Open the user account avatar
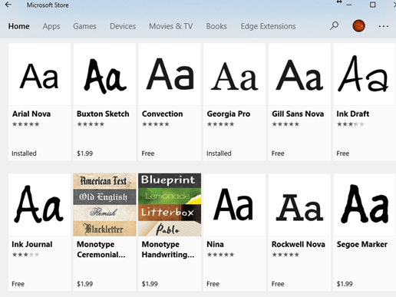The height and width of the screenshot is (297, 396). [x=358, y=26]
